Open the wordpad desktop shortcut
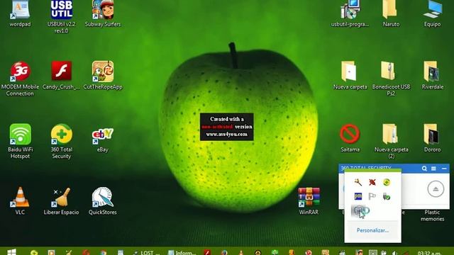Viewport: 454px width, 255px height. coord(20,13)
